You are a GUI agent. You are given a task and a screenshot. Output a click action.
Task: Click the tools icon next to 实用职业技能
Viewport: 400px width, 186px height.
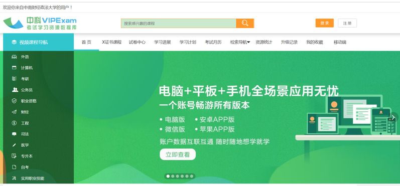click(x=14, y=178)
